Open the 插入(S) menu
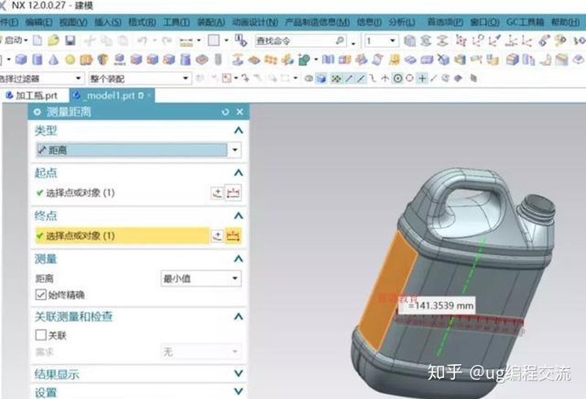 pos(107,23)
